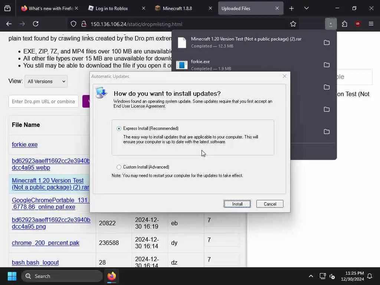Open the muted volume tray icon

click(x=332, y=276)
